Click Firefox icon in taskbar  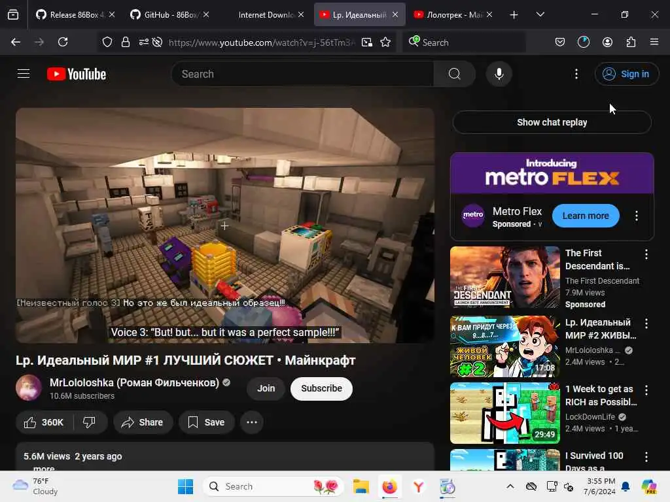390,486
